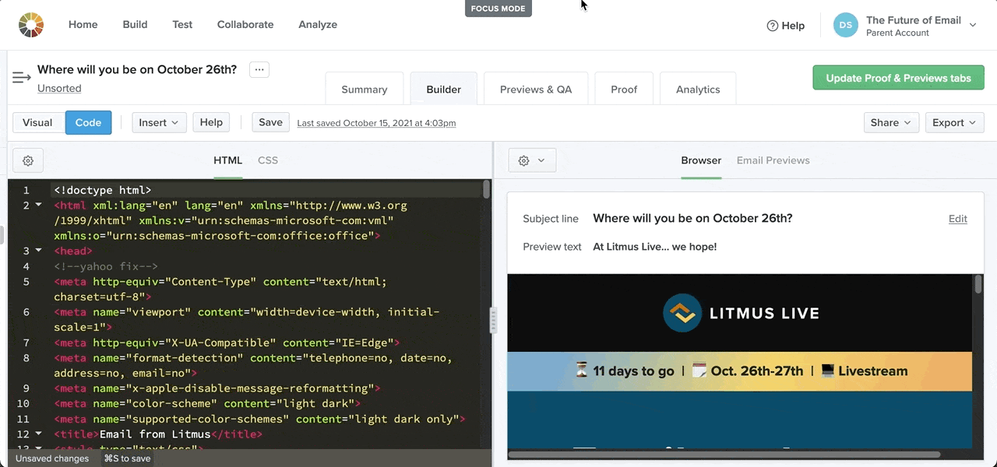Click the DS account avatar
The height and width of the screenshot is (467, 997).
click(x=846, y=25)
